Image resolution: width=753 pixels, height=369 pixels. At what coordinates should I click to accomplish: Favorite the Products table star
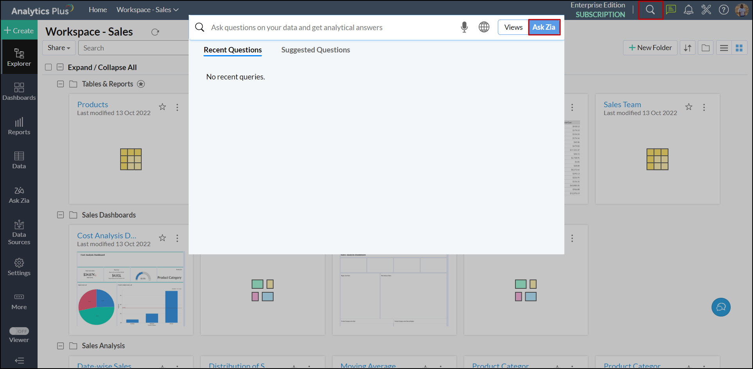coord(162,107)
